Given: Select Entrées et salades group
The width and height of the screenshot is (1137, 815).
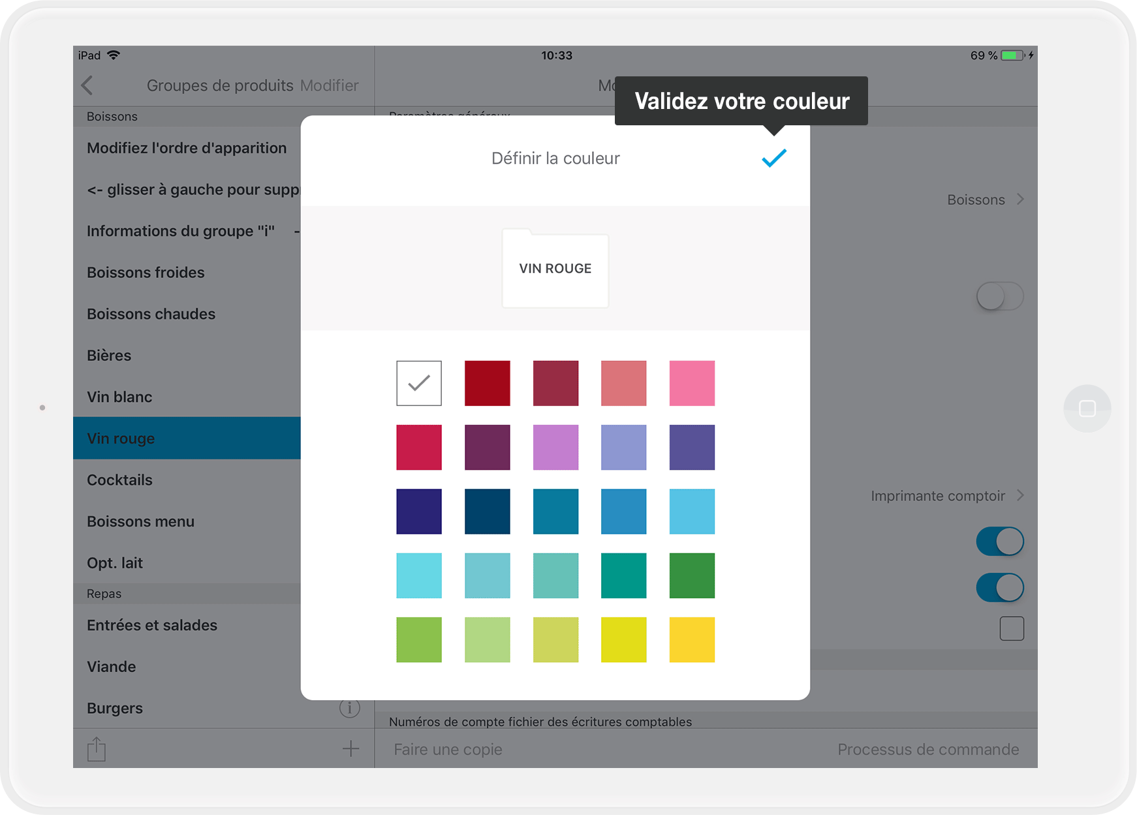Looking at the screenshot, I should coord(187,625).
